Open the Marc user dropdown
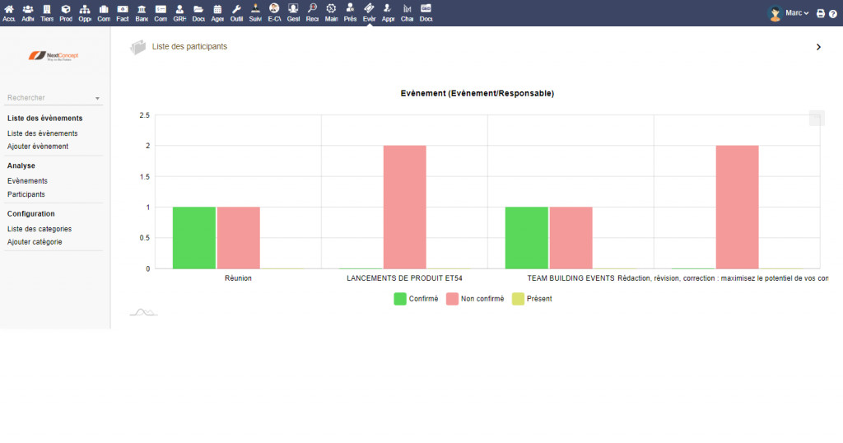The width and height of the screenshot is (843, 443). (788, 13)
